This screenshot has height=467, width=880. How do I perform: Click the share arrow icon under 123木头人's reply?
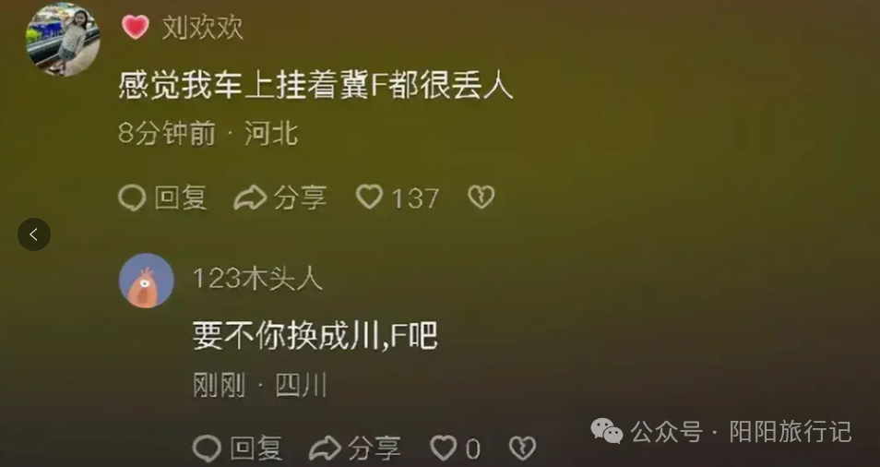[x=326, y=449]
